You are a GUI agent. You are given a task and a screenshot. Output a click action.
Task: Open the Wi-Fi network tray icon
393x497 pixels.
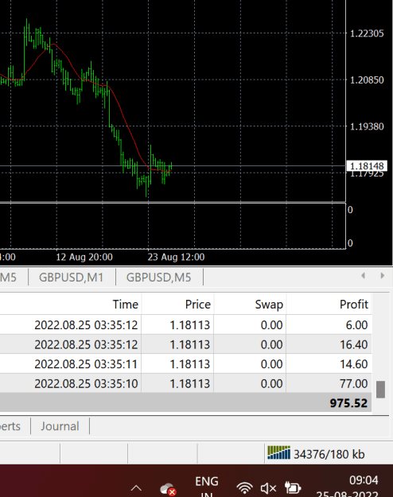(x=245, y=487)
